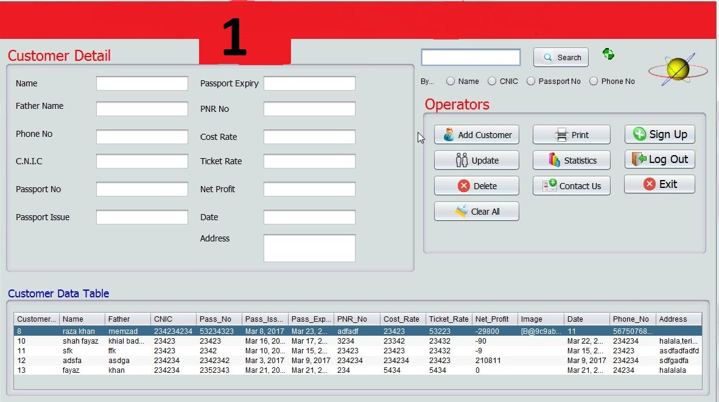Image resolution: width=719 pixels, height=402 pixels.
Task: Click the search text box
Action: (471, 57)
